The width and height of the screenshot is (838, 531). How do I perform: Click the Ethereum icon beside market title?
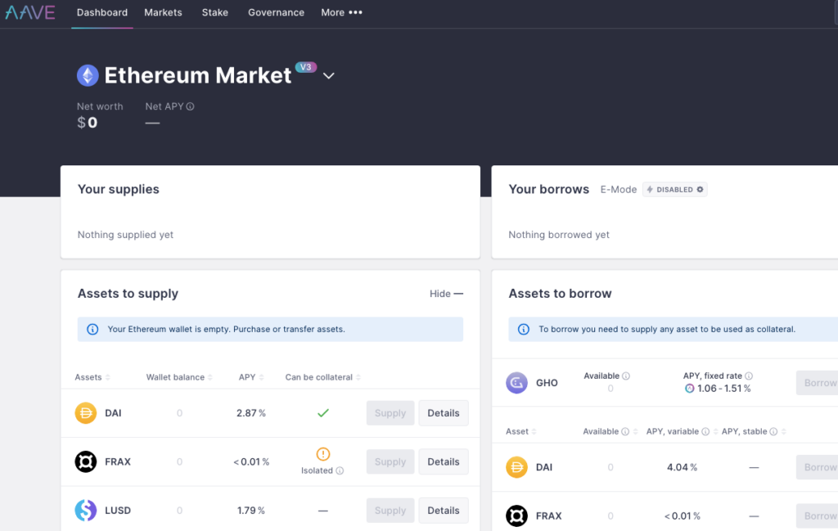click(x=88, y=76)
